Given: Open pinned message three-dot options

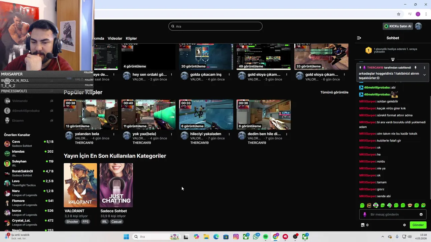Looking at the screenshot, I should coord(424,68).
